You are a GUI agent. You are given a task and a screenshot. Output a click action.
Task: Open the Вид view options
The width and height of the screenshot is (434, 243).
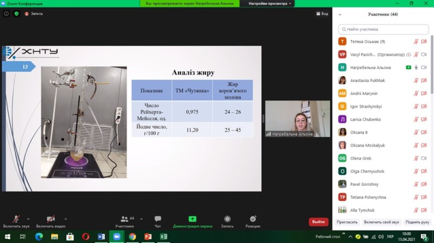(322, 14)
